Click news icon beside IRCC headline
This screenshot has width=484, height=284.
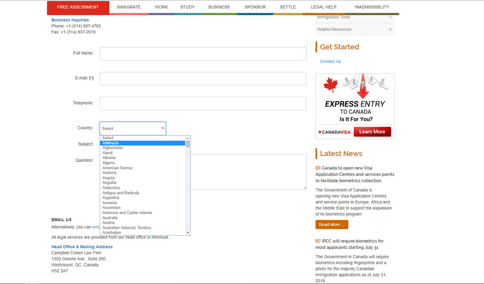coord(318,241)
